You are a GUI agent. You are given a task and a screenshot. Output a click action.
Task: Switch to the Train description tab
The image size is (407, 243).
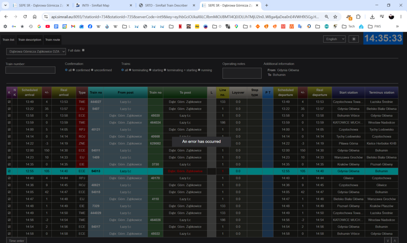[x=30, y=40]
